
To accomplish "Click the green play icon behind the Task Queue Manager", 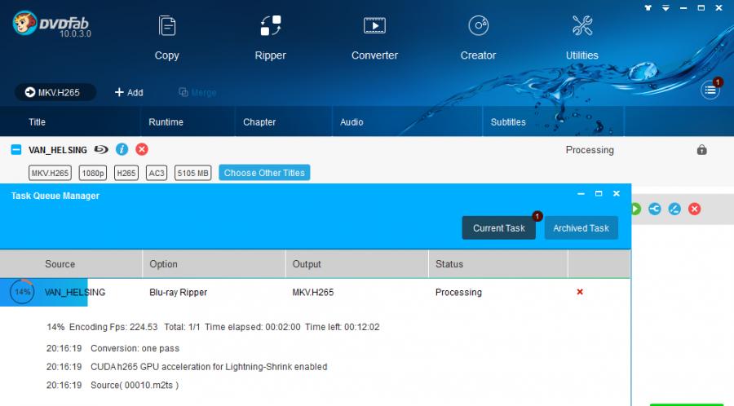I will pyautogui.click(x=635, y=209).
